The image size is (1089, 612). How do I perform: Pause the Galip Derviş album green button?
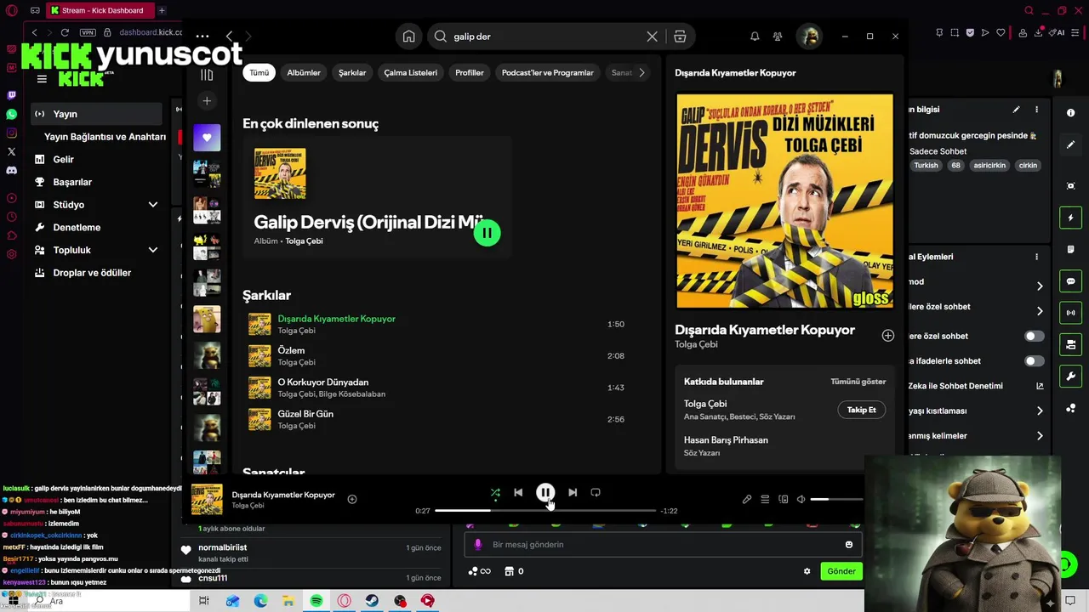[x=487, y=232]
